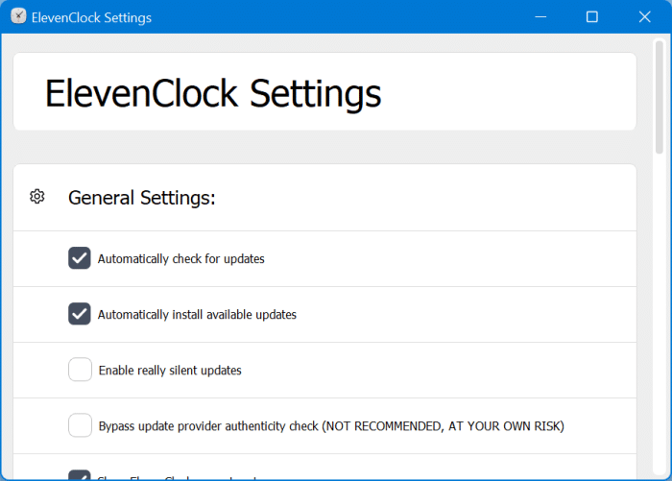Viewport: 672px width, 481px height.
Task: Click the vertical scrollbar thumb
Action: coord(660,96)
